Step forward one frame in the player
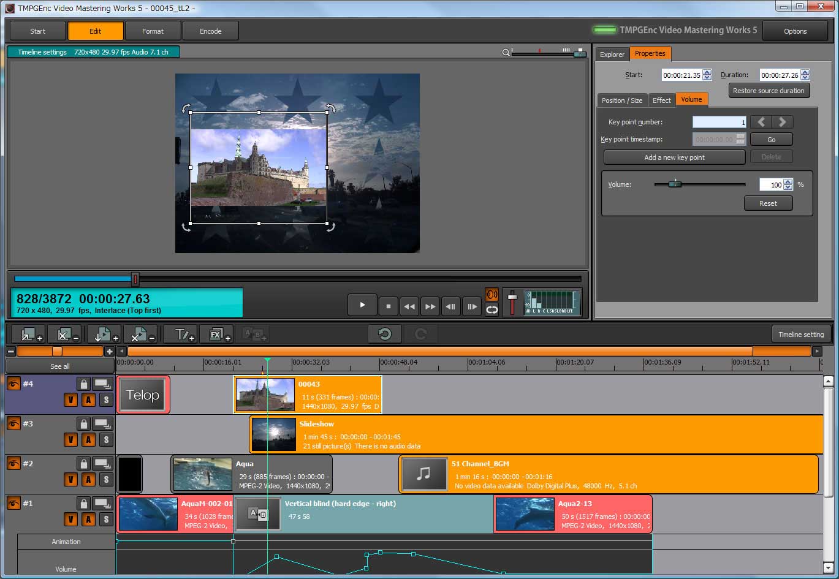Screen dimensions: 839x579 point(472,306)
